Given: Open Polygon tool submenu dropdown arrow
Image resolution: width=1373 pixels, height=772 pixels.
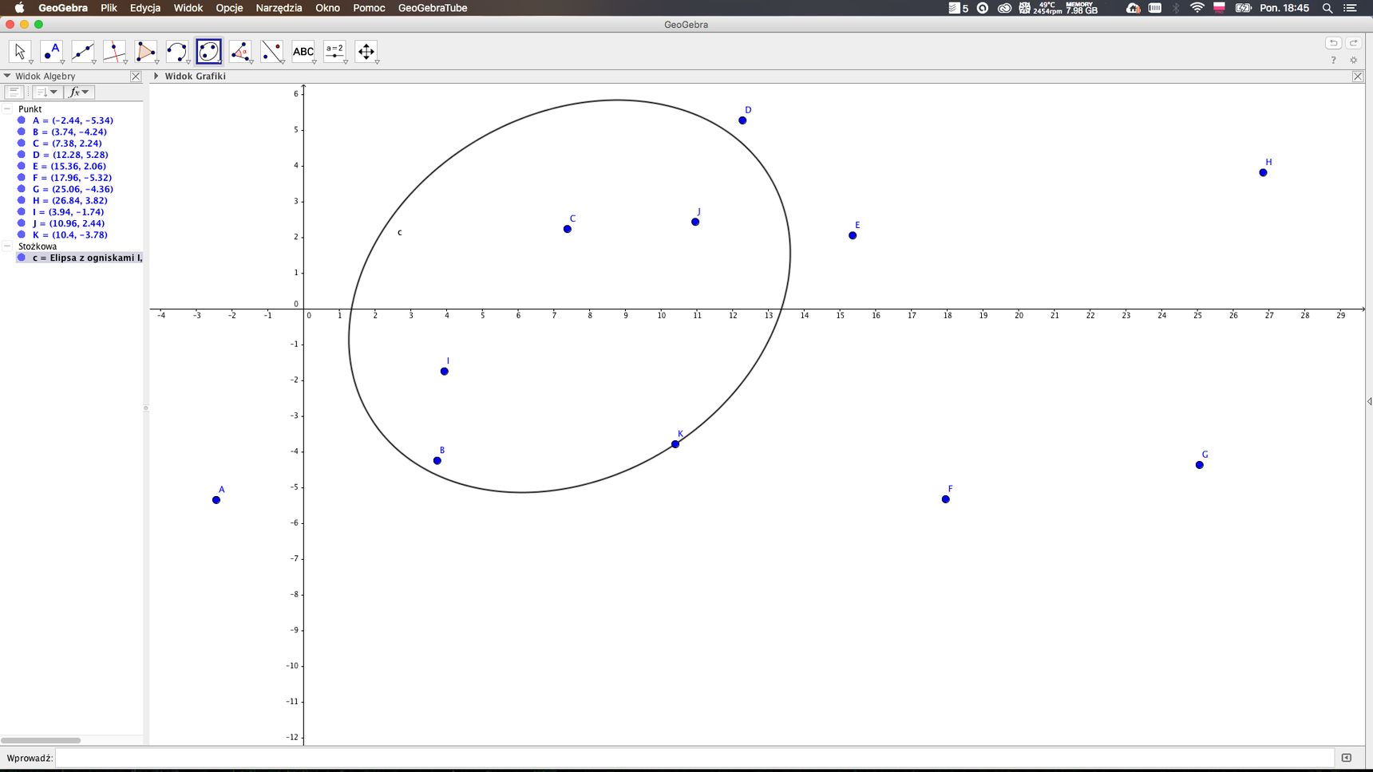Looking at the screenshot, I should [x=156, y=62].
